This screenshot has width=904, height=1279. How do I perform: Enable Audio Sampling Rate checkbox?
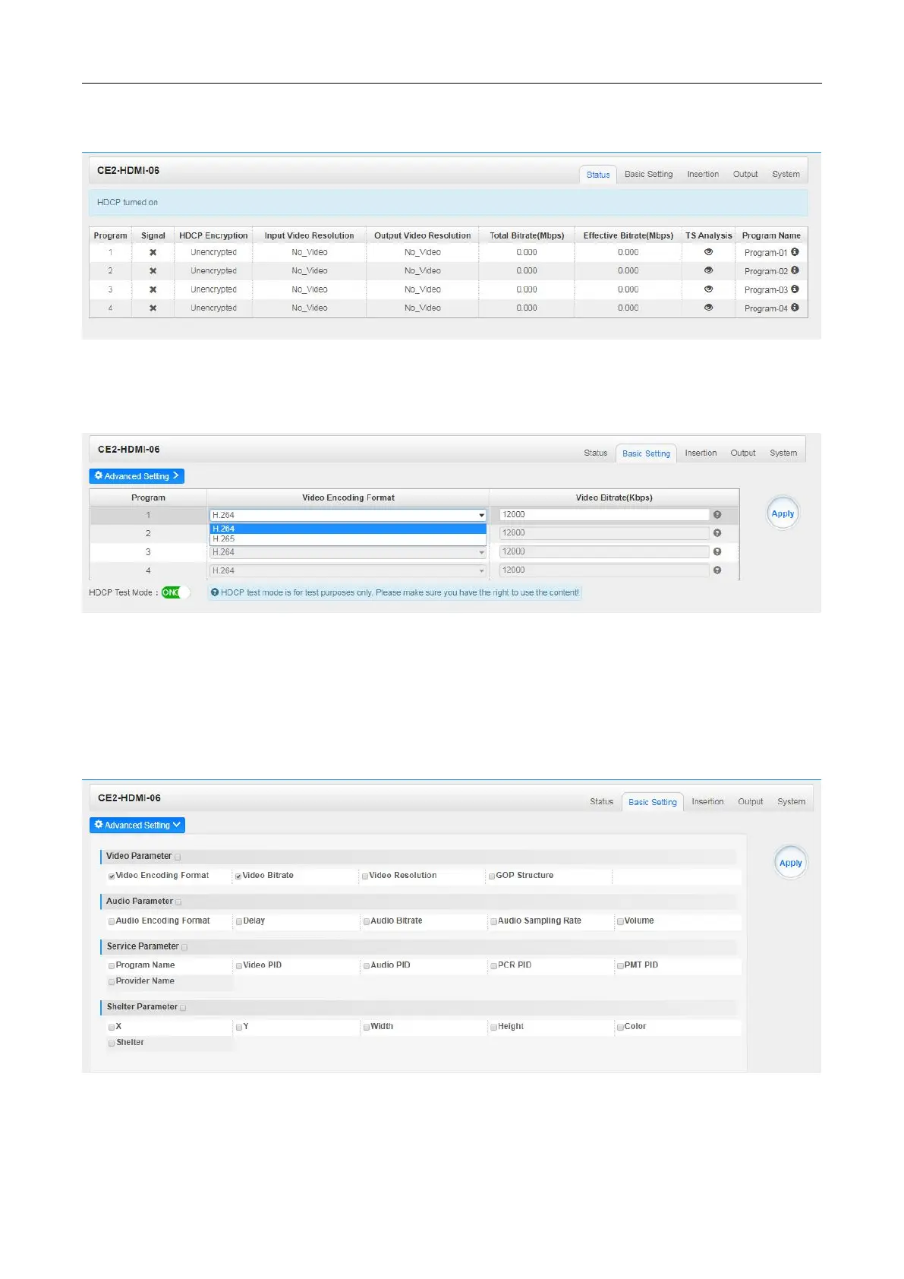494,921
